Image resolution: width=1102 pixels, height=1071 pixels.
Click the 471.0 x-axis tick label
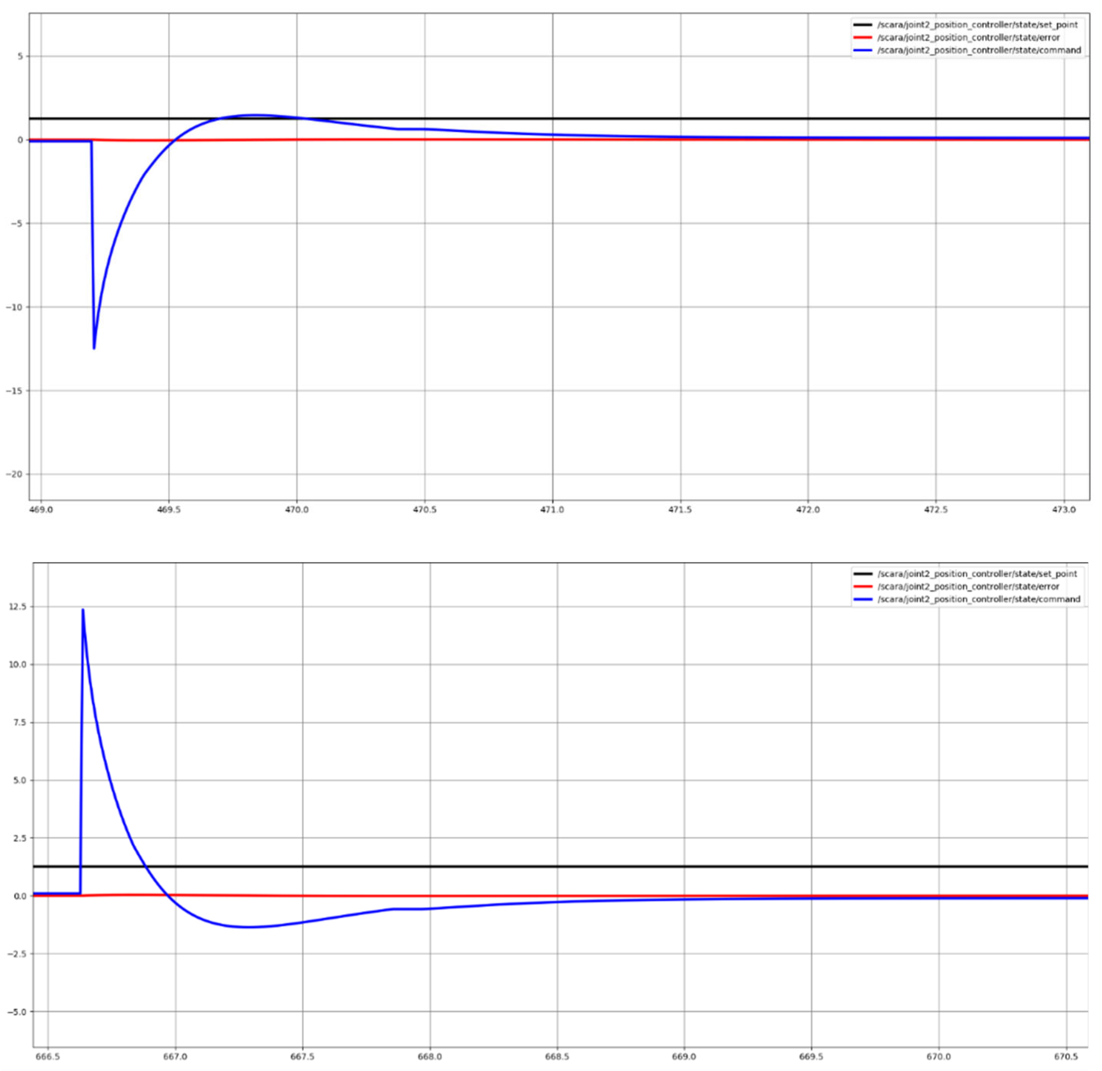[553, 510]
